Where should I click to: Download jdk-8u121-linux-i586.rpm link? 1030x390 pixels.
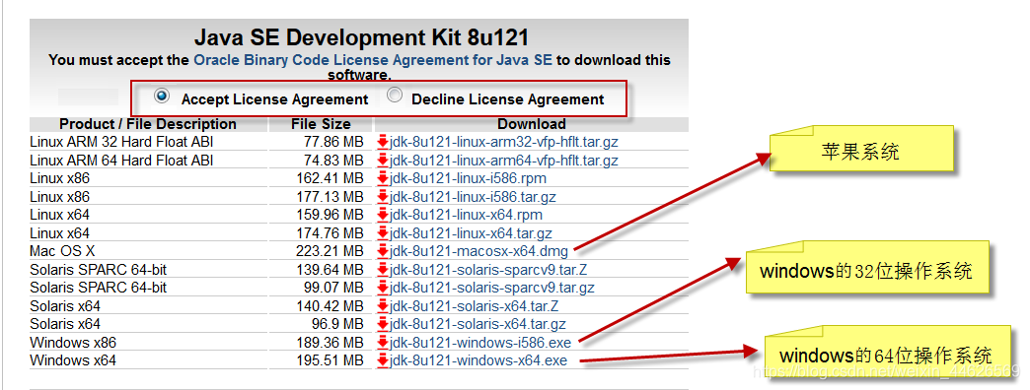point(468,178)
